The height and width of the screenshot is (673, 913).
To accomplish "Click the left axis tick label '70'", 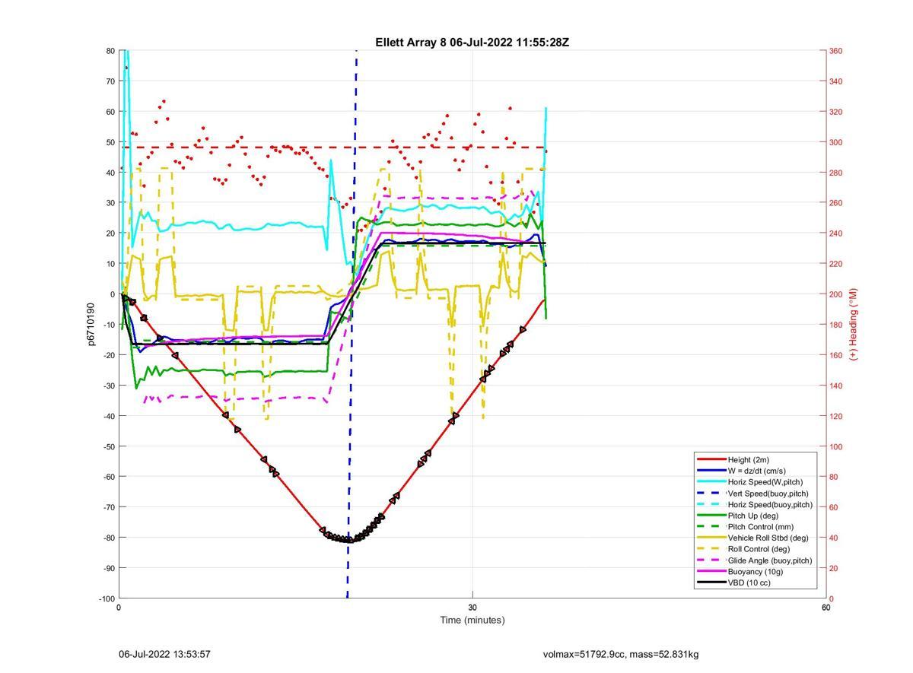I will click(110, 81).
